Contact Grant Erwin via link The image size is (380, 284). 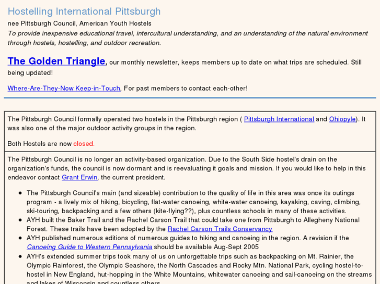[79, 177]
